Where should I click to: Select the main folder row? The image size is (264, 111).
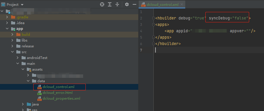[x=69, y=64]
